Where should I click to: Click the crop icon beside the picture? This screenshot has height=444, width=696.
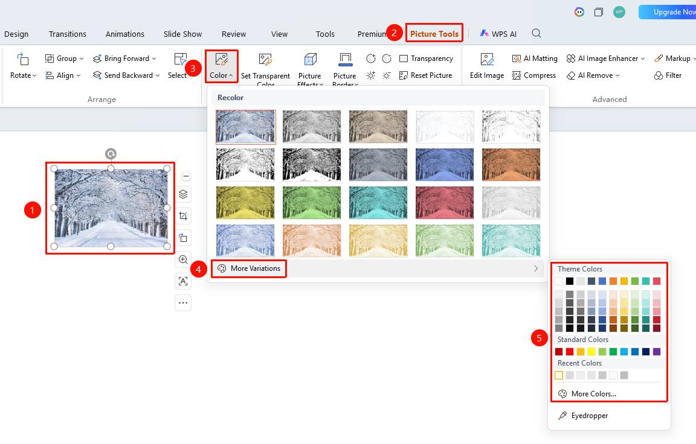pos(183,216)
